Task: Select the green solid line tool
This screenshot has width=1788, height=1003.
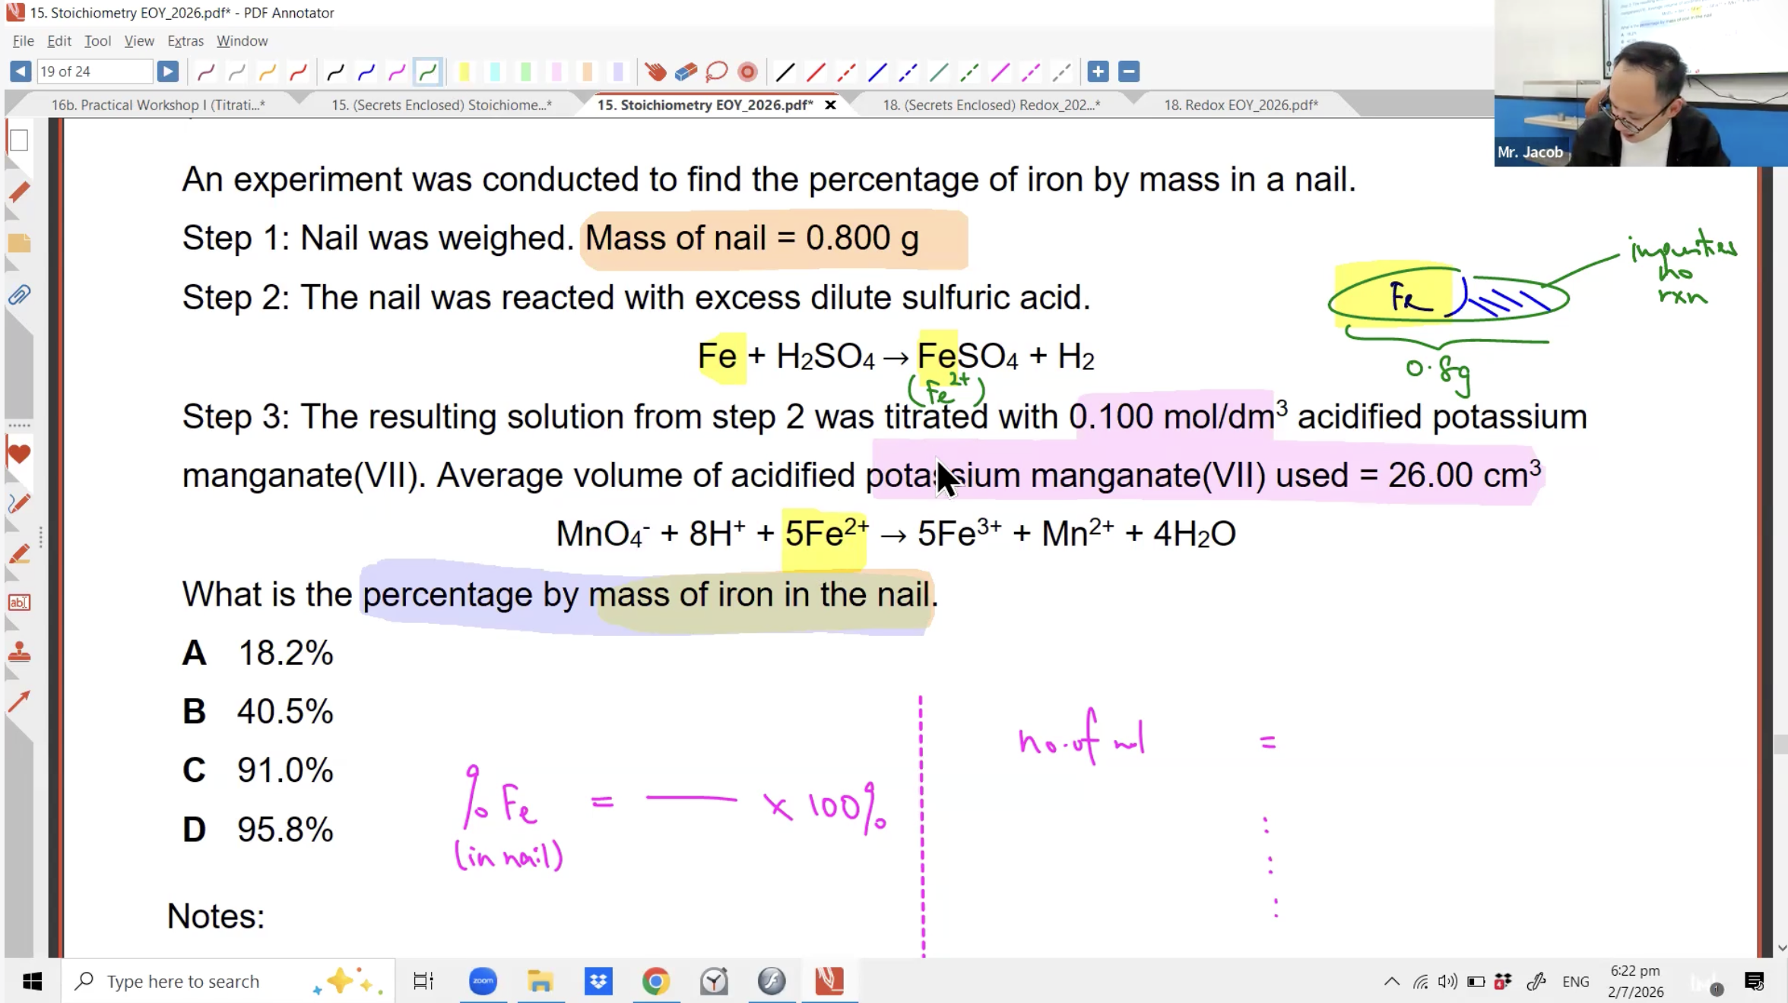Action: [x=939, y=72]
